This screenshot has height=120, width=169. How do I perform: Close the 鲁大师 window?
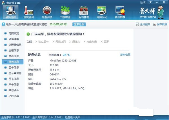click(x=164, y=2)
